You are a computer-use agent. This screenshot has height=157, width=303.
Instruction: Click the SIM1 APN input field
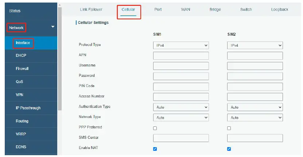[181, 56]
